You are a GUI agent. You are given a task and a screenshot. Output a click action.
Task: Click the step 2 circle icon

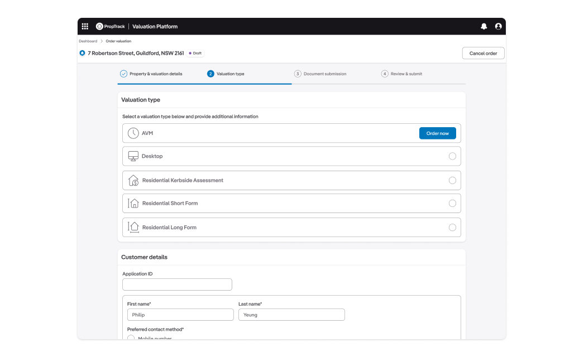click(x=210, y=74)
